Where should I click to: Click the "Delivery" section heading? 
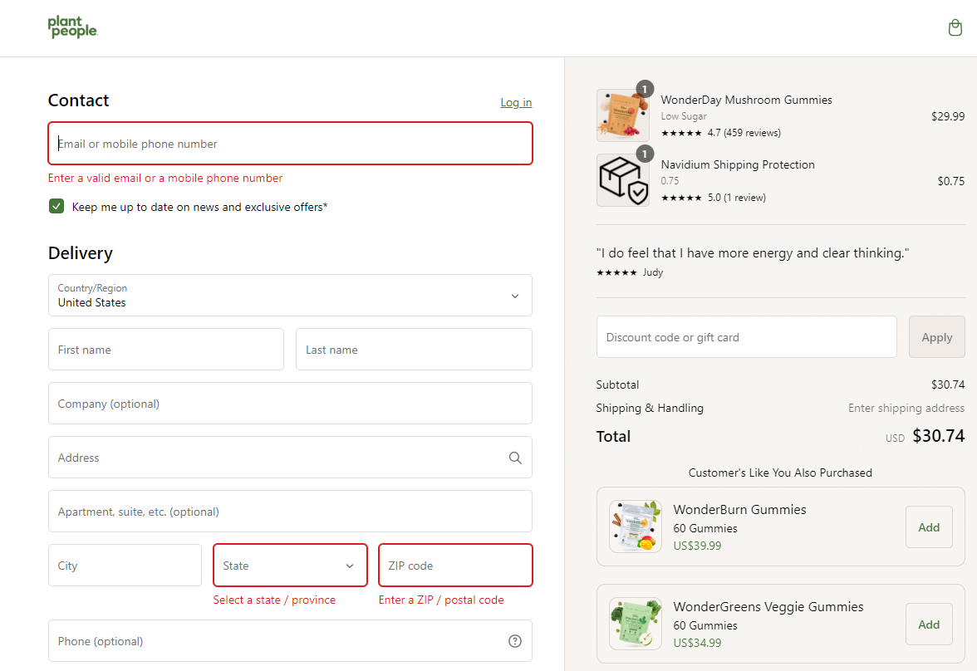tap(81, 253)
